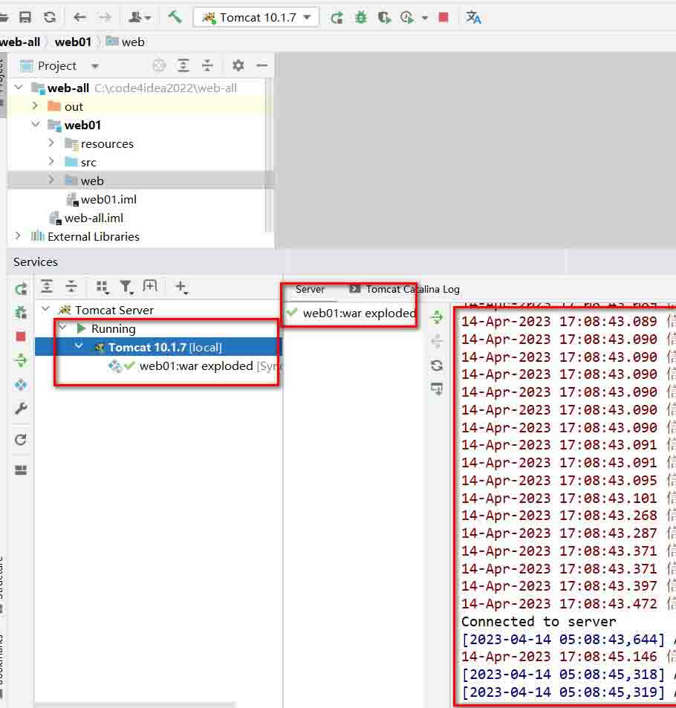The width and height of the screenshot is (676, 708).
Task: Open the Tomcat 10.1.7 run configuration dropdown
Action: [256, 18]
